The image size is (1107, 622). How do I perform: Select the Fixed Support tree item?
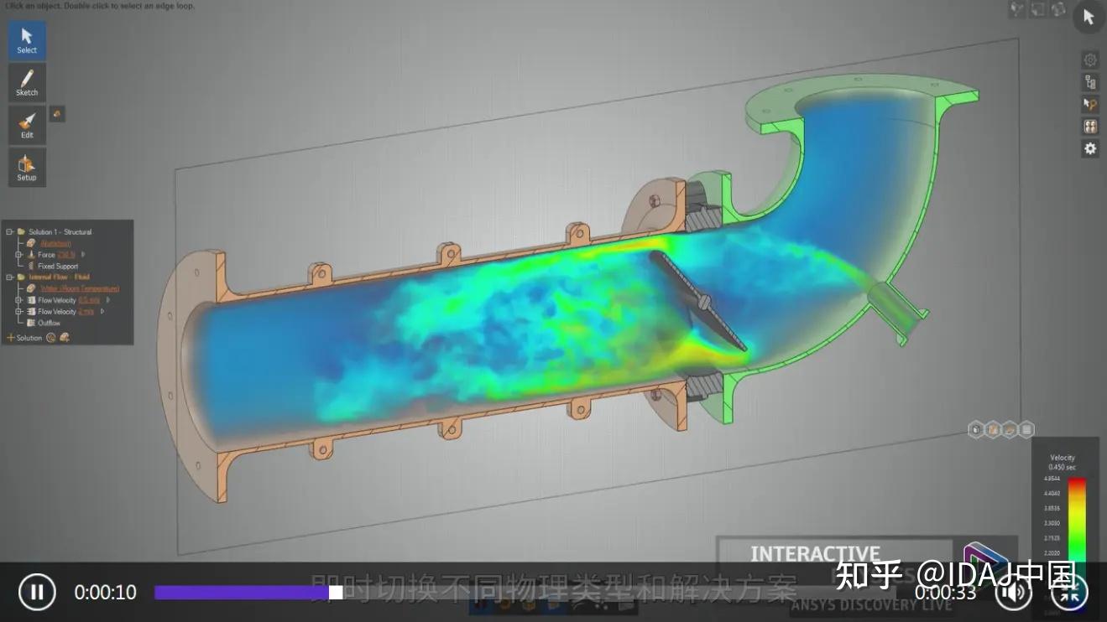point(58,266)
